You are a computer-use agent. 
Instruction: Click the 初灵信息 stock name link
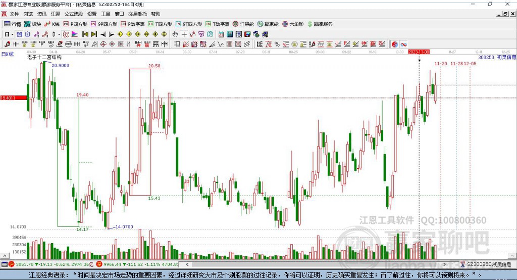pyautogui.click(x=506, y=58)
